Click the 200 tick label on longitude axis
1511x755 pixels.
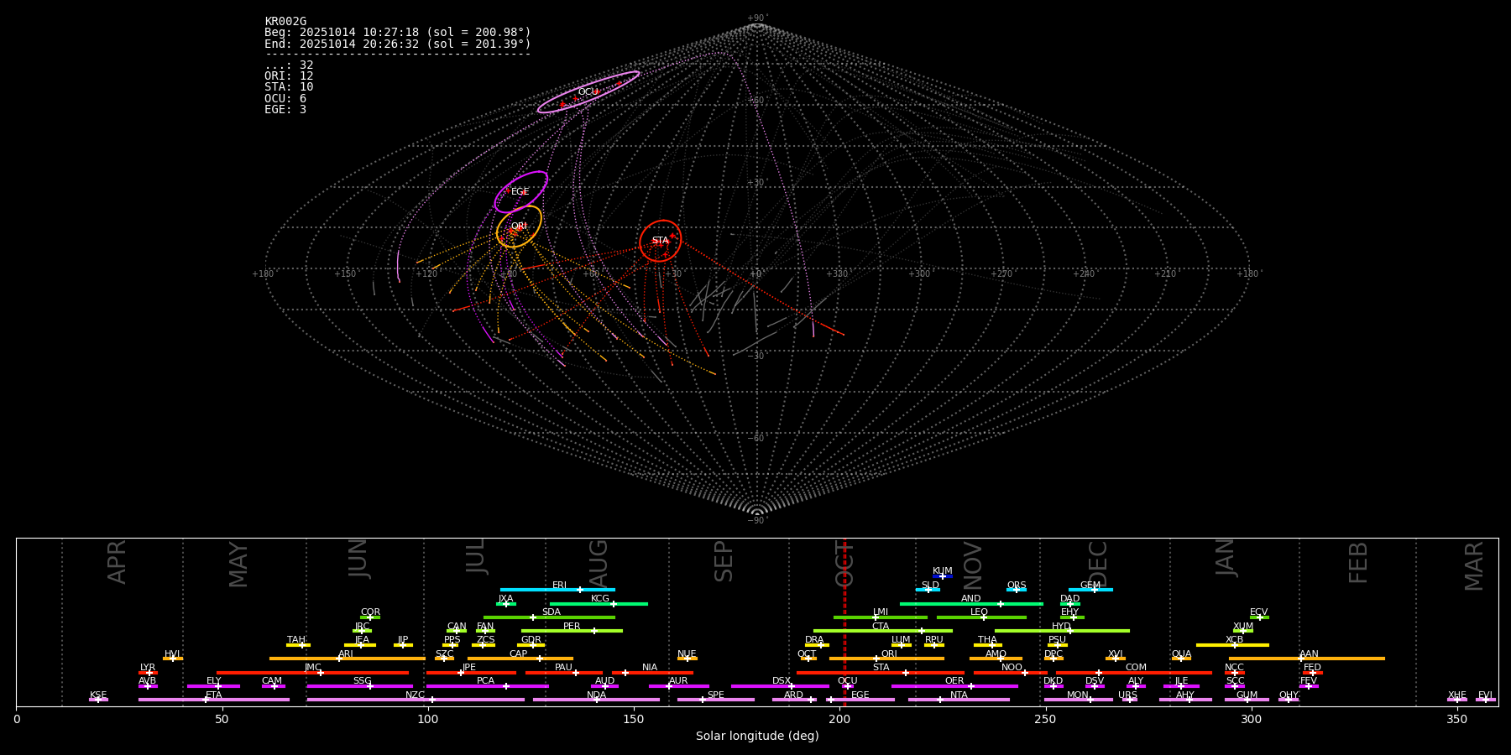click(839, 720)
